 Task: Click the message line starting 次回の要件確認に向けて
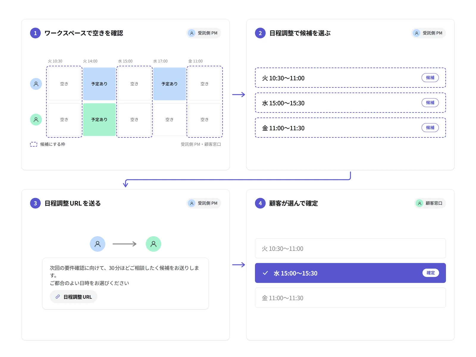(x=124, y=271)
